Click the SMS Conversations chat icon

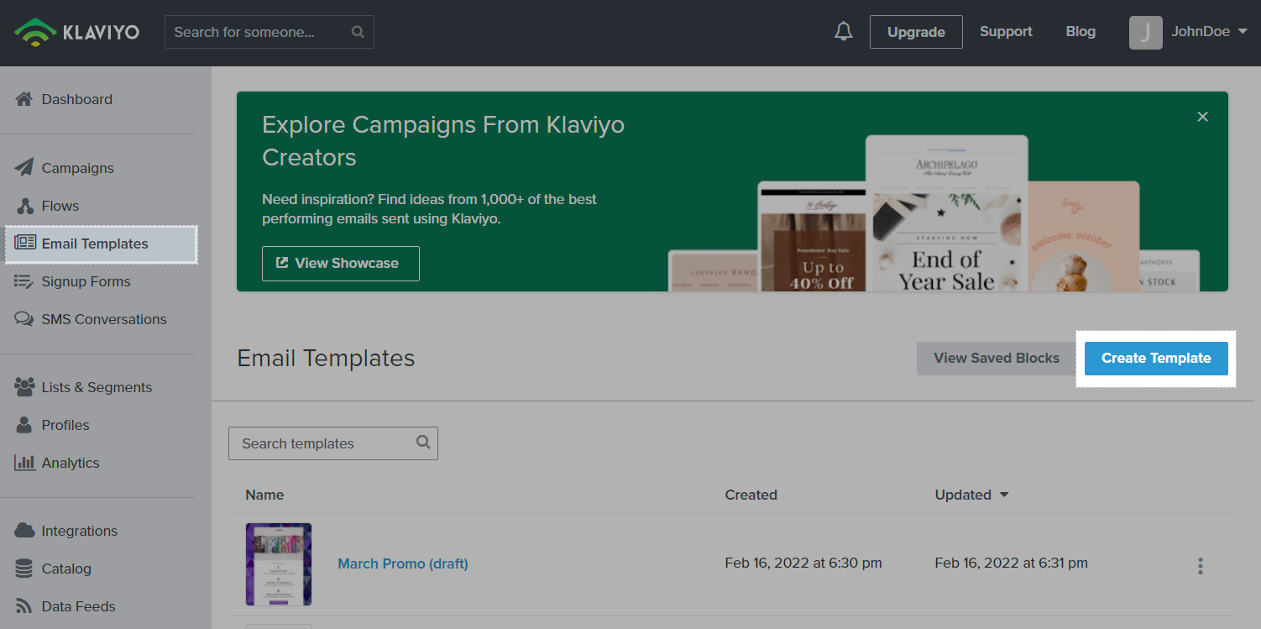[24, 319]
